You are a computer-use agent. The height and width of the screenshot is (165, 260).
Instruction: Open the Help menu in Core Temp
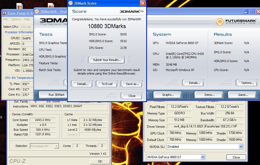pyautogui.click(x=27, y=19)
